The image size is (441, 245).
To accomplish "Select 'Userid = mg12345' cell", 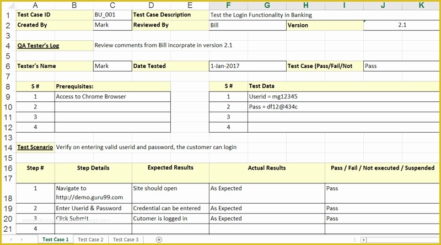I will [343, 97].
